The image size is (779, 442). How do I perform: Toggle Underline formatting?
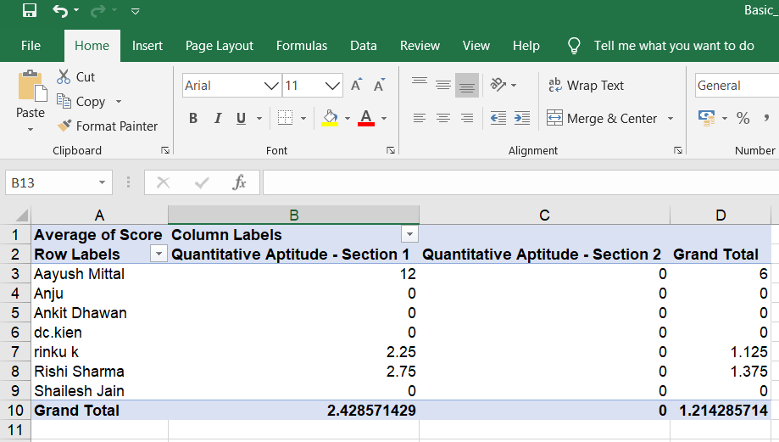coord(242,118)
